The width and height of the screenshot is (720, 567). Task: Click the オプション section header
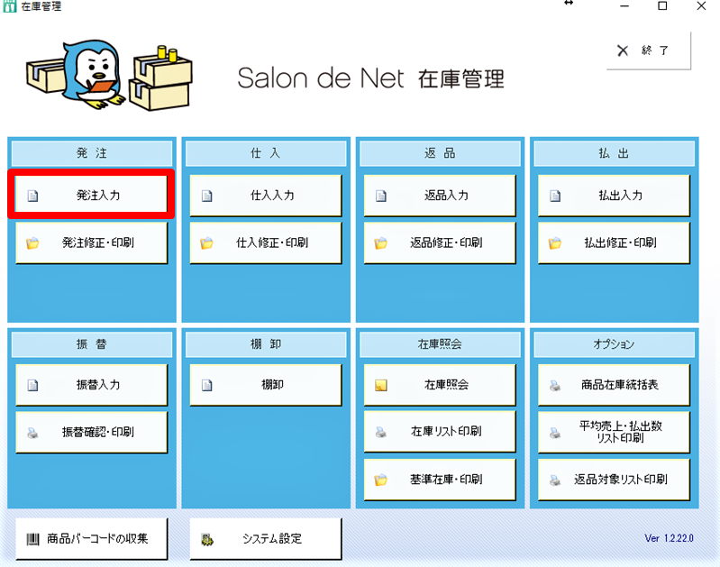pyautogui.click(x=614, y=344)
